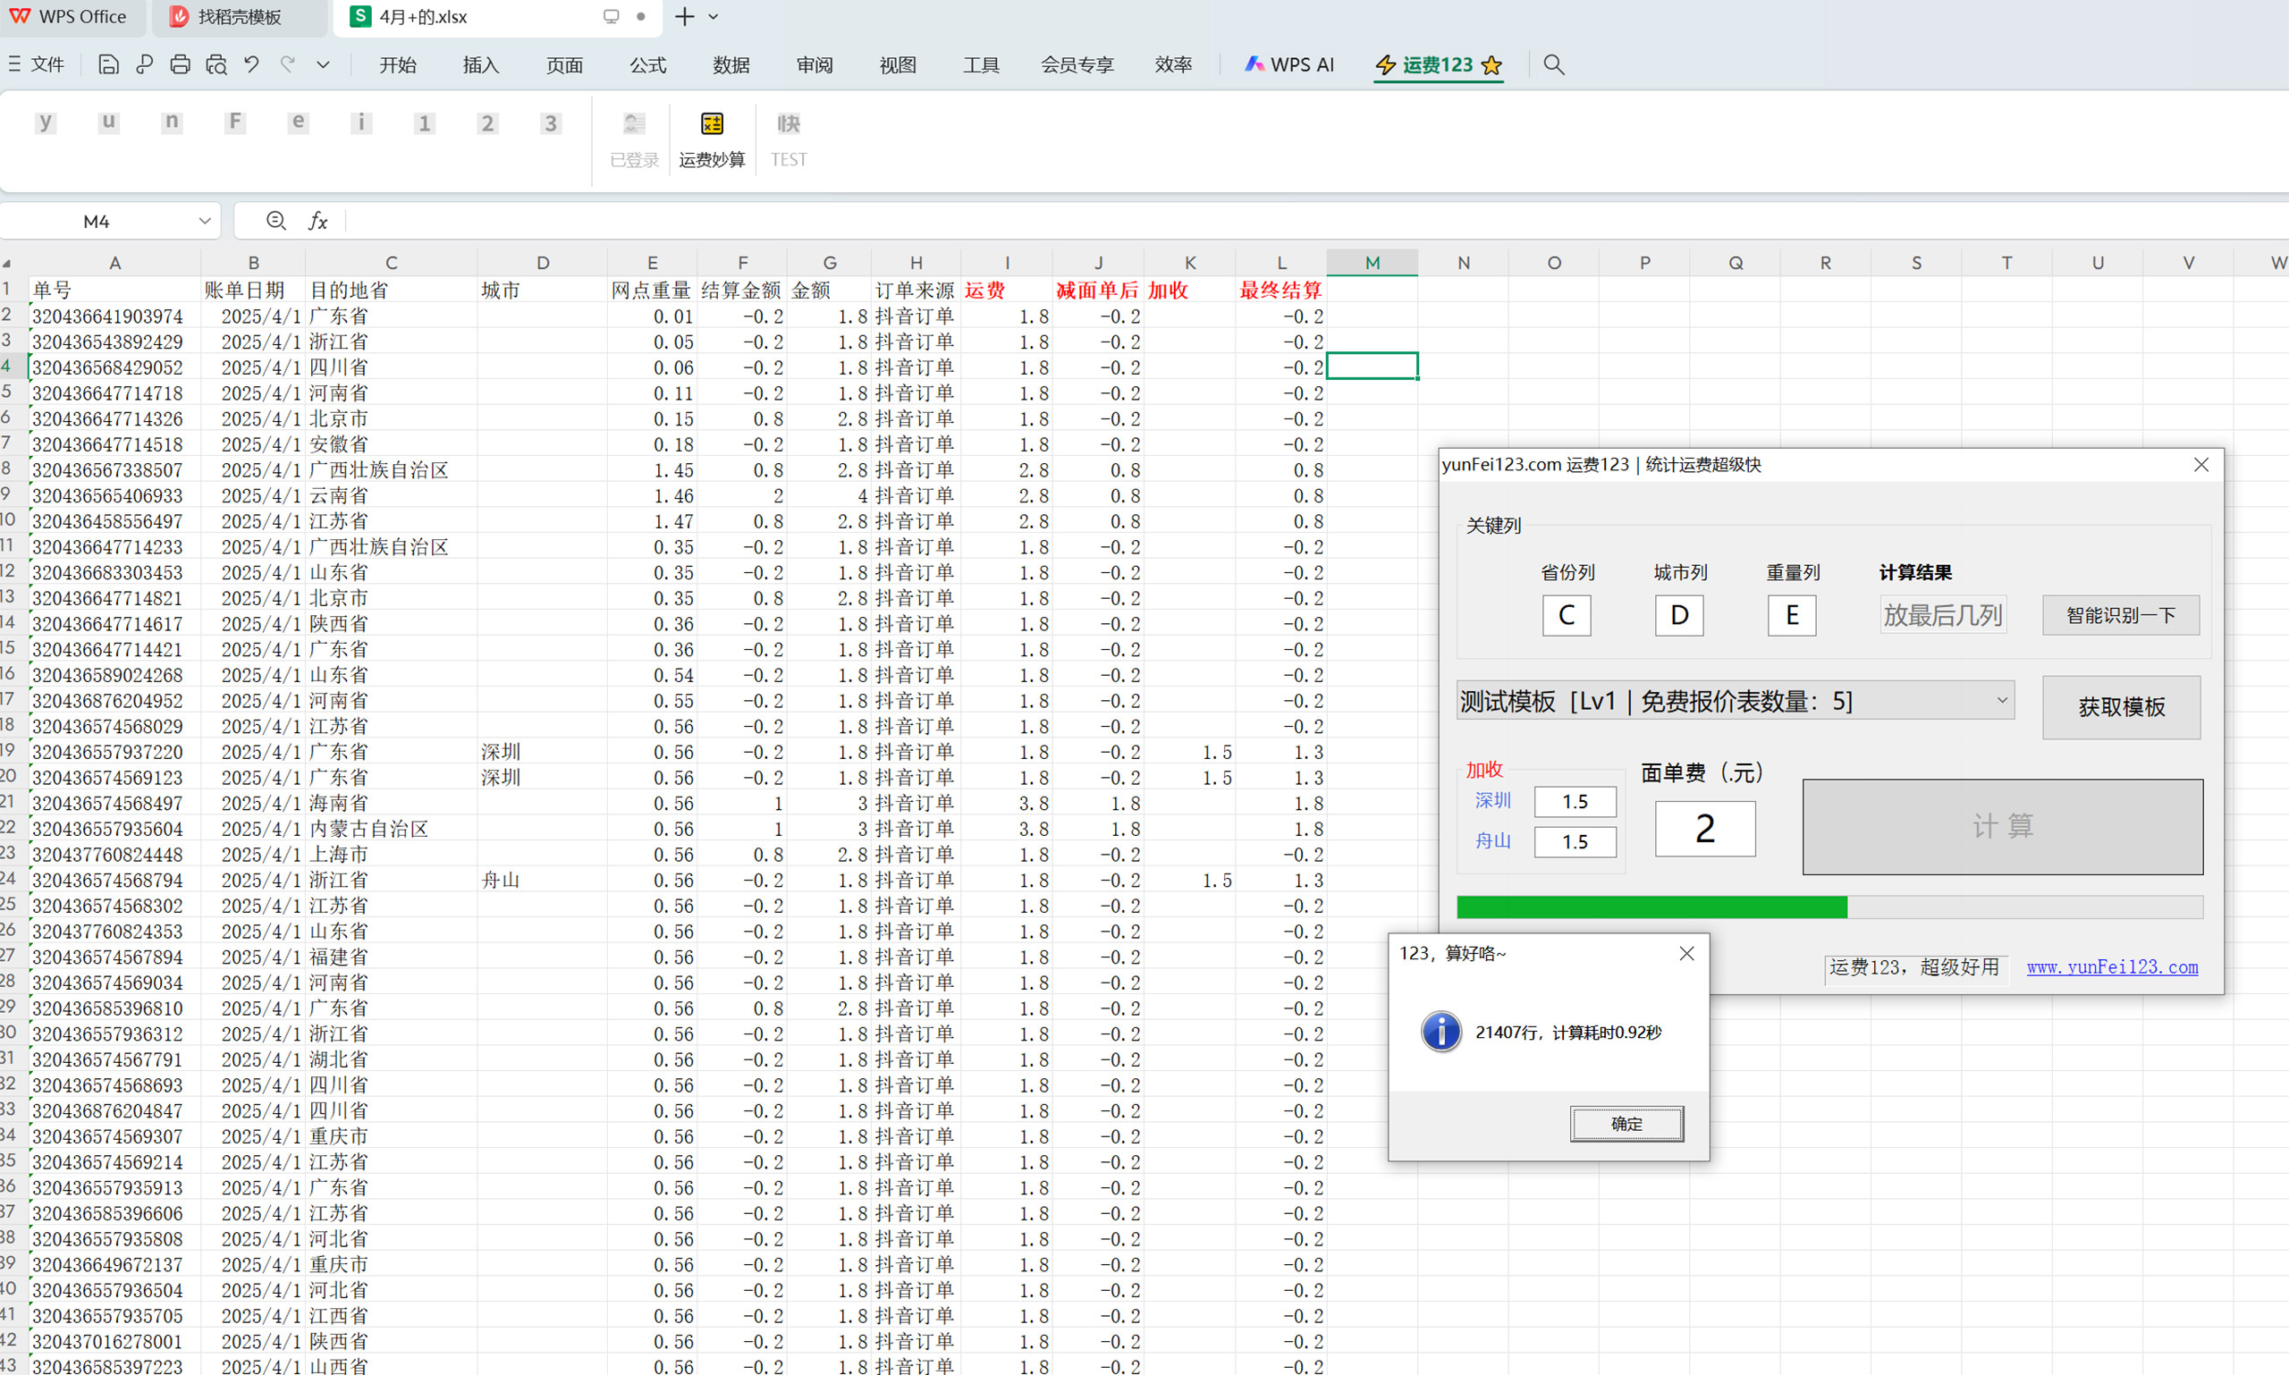Image resolution: width=2289 pixels, height=1375 pixels.
Task: Click the fx insert function icon
Action: tap(317, 221)
